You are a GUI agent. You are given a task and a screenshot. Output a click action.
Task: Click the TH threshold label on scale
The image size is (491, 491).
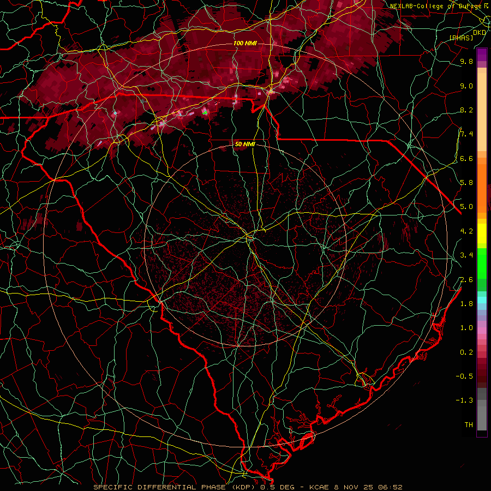click(x=469, y=424)
